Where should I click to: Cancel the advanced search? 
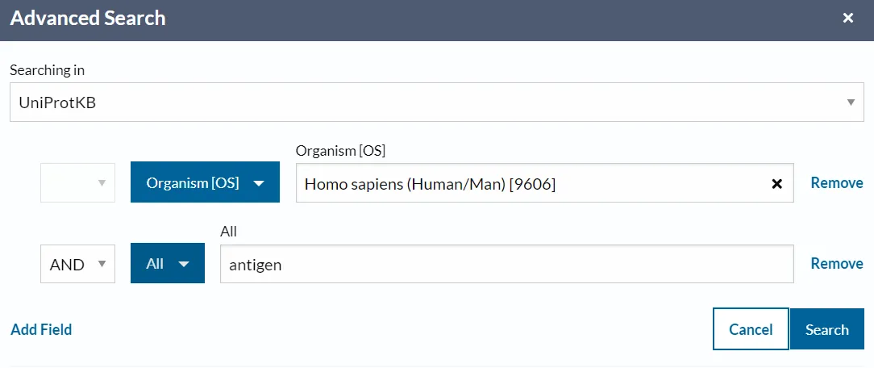751,329
